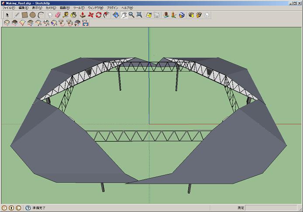This screenshot has width=303, height=212.
Task: Pick the pink Eraser tool
Action: [x=58, y=15]
